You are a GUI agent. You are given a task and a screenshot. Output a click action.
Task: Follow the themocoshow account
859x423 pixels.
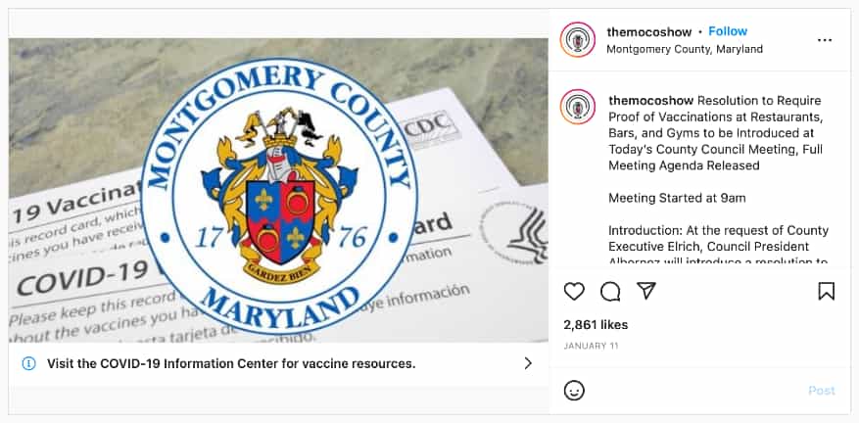[728, 31]
